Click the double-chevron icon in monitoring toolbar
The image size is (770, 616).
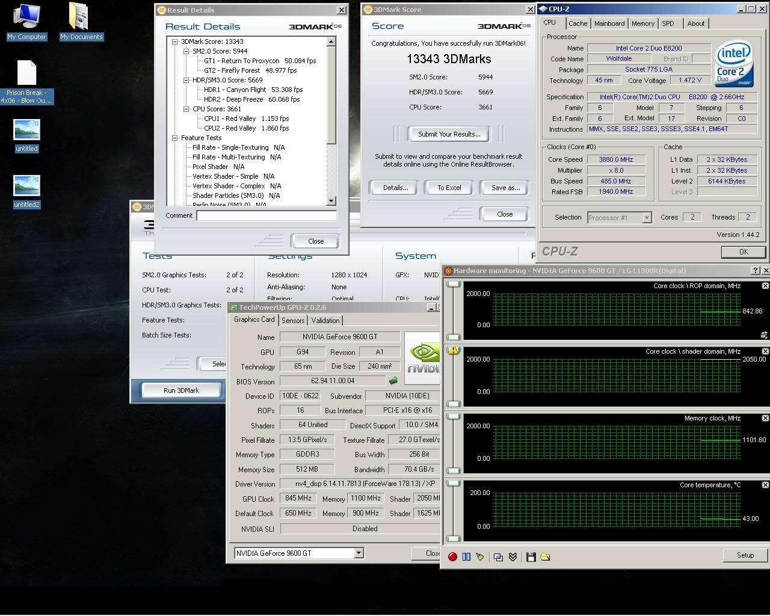(513, 557)
